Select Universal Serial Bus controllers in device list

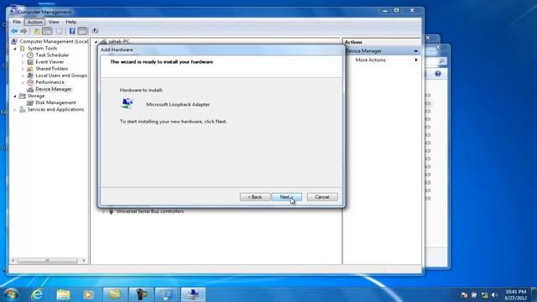click(150, 211)
